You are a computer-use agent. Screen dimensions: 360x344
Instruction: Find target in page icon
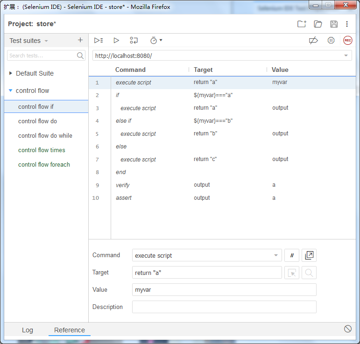point(309,273)
